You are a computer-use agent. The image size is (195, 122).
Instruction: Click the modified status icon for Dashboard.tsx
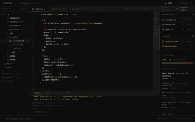[x=163, y=41]
